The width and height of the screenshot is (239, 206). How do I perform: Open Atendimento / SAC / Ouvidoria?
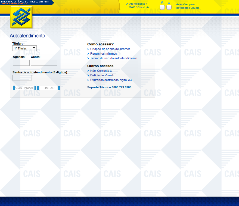tap(139, 5)
